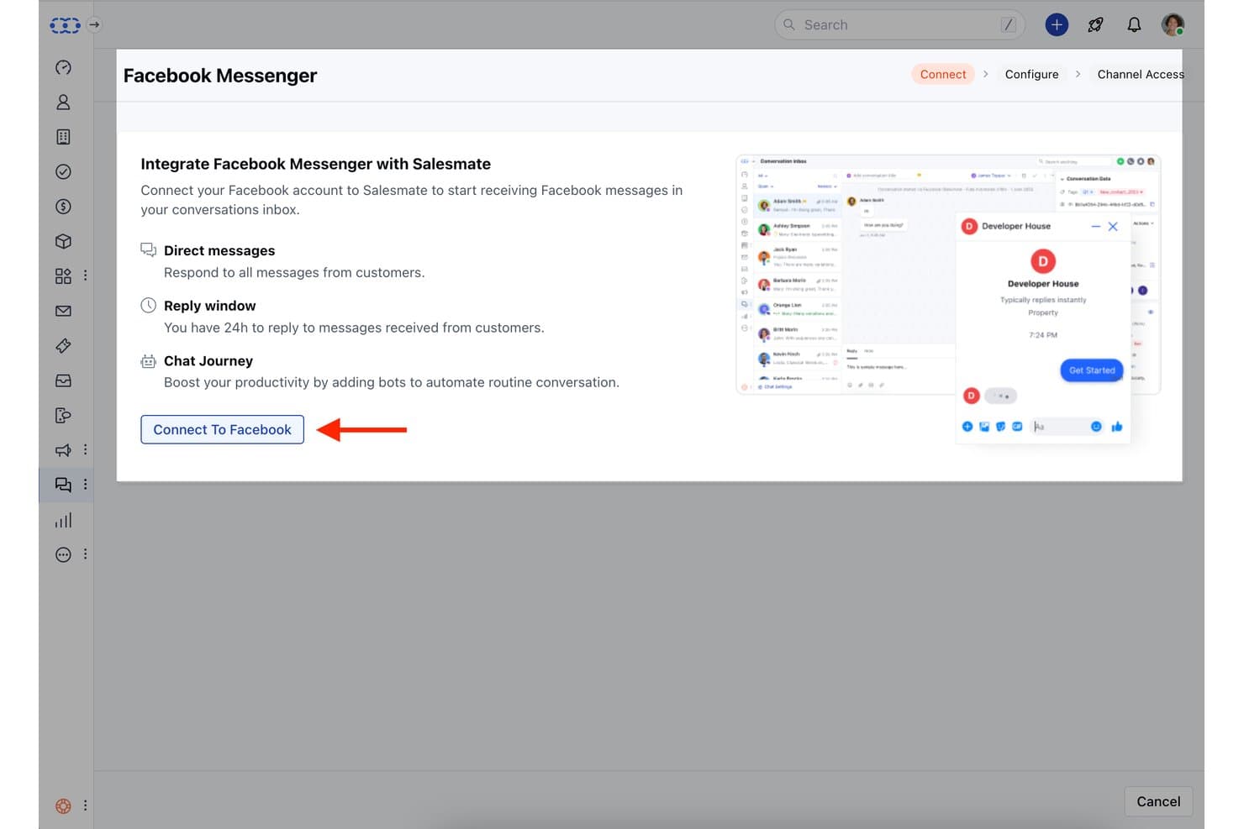The width and height of the screenshot is (1244, 829).
Task: Click the "Chat Journey" heading
Action: pos(208,361)
